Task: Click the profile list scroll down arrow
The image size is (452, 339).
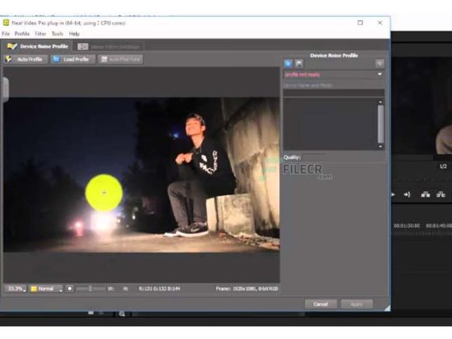Action: point(380,146)
